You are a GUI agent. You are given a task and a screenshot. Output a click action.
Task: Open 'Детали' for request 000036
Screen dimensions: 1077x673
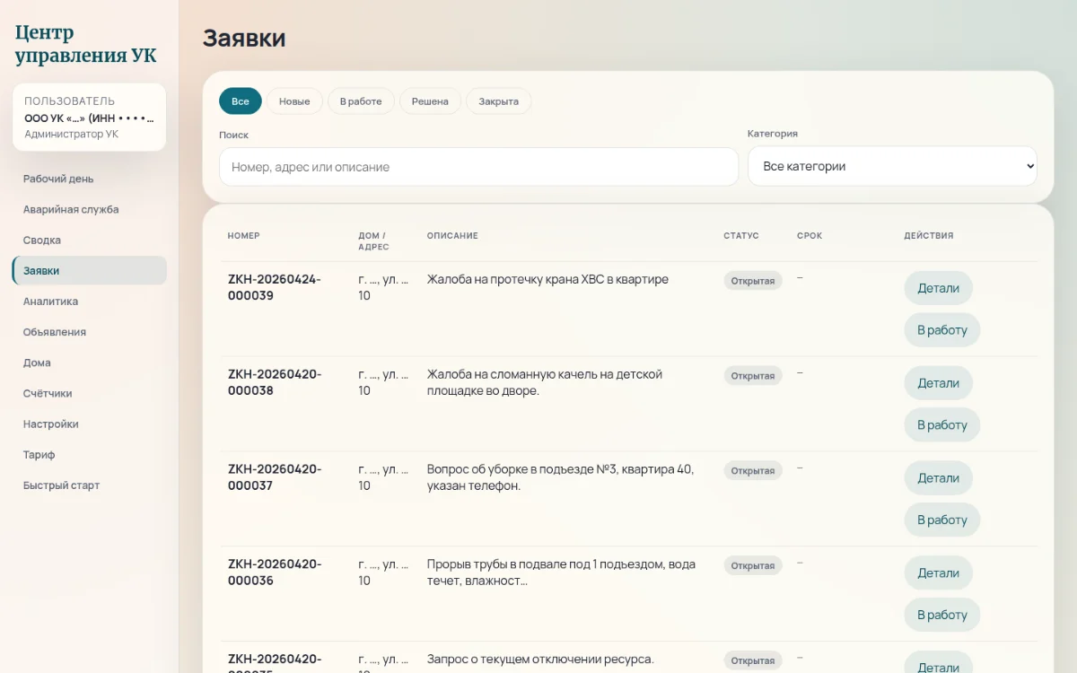click(x=938, y=573)
